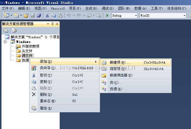Image resolution: width=191 pixels, height=129 pixels.
Task: Click the Copy toolbar icon
Action: coord(54,15)
